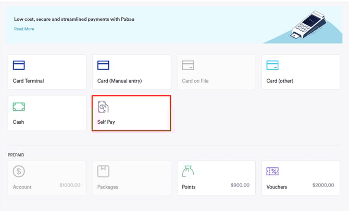Click the Self Pay phone icon
This screenshot has width=349, height=211.
tap(103, 107)
